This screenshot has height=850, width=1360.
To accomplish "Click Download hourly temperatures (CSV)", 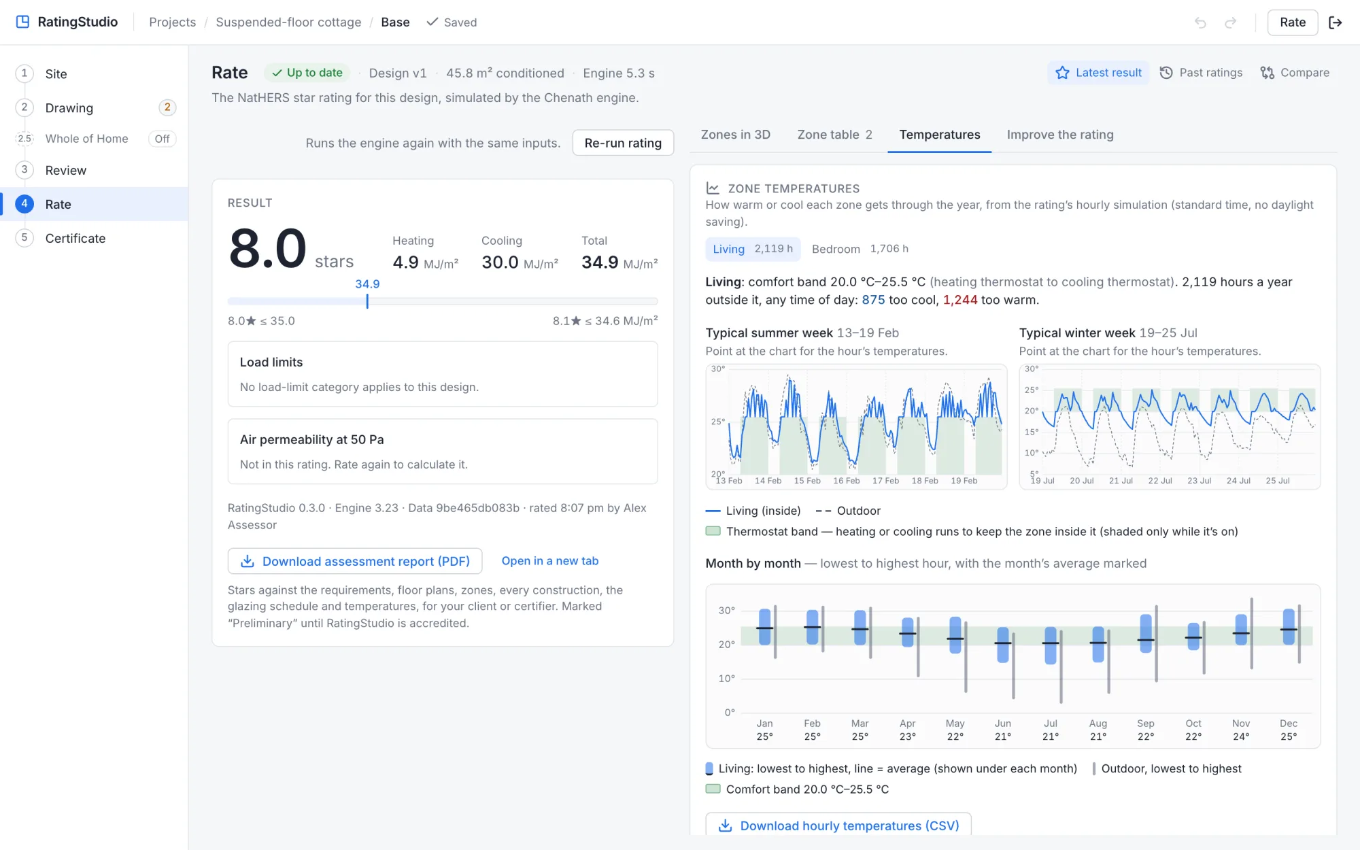I will click(838, 825).
